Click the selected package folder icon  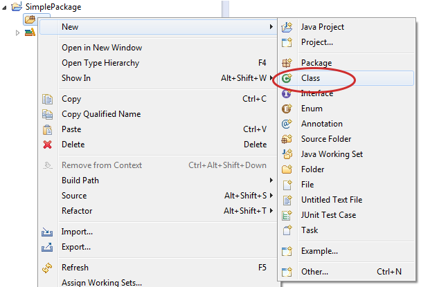pyautogui.click(x=30, y=19)
